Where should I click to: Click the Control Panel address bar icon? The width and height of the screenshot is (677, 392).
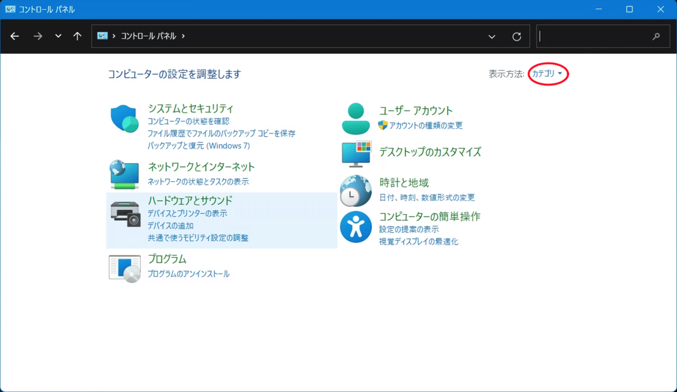point(102,36)
